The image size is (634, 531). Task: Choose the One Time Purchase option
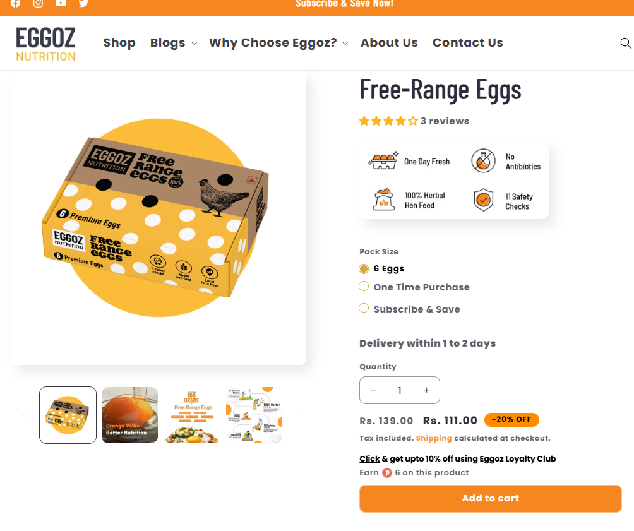(x=364, y=287)
